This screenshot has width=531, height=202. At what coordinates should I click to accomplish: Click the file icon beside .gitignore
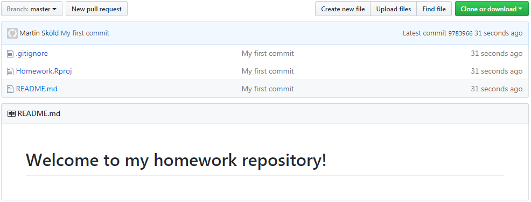pos(10,54)
